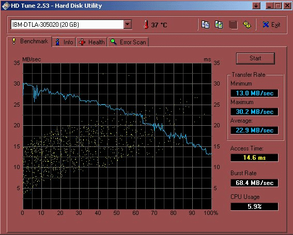The width and height of the screenshot is (293, 235).
Task: Click the grayed-out save icon in toolbar
Action: (233, 25)
